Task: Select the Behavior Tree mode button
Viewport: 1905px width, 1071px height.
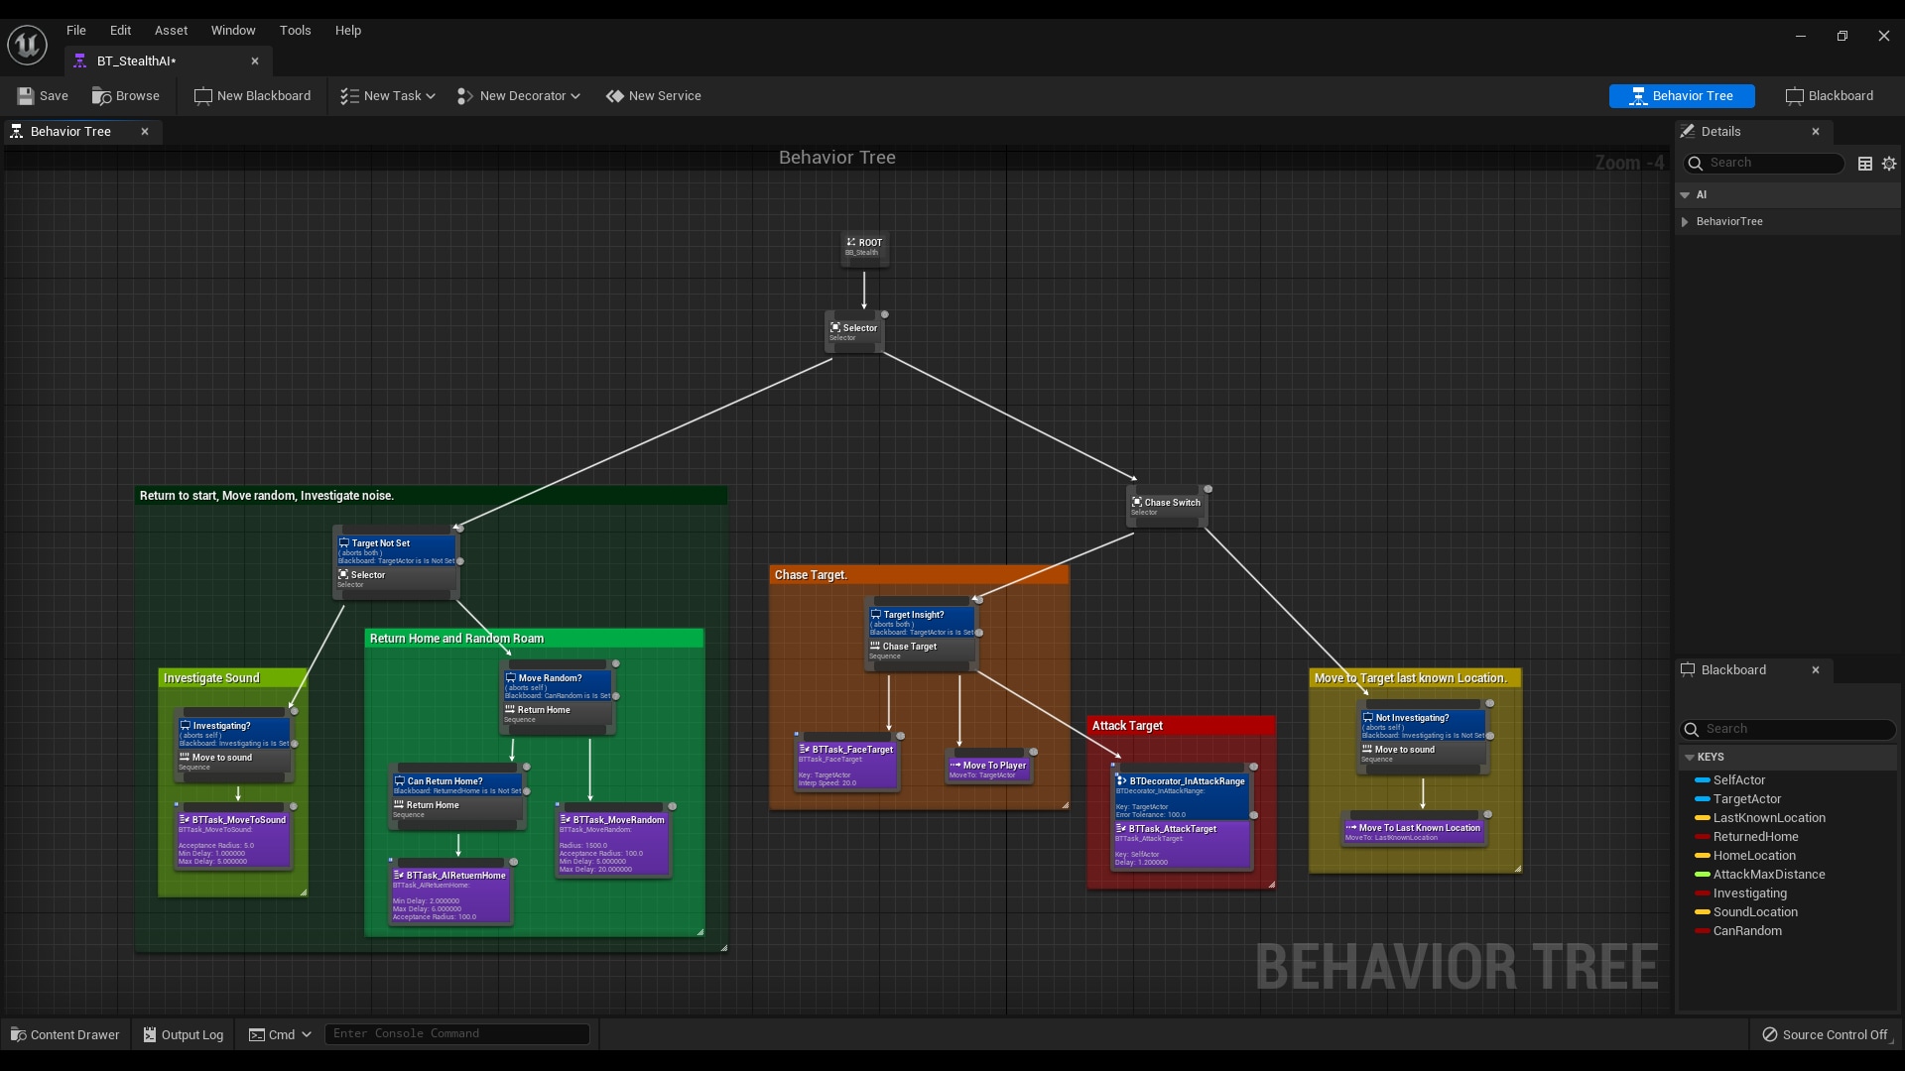Action: point(1682,95)
